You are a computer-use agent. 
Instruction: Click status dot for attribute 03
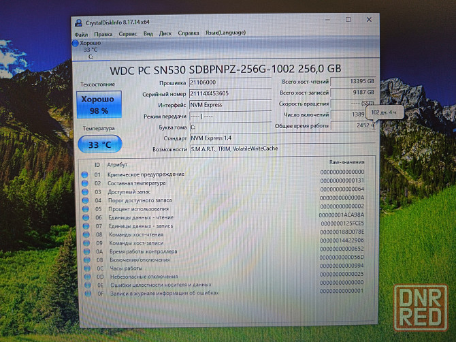click(85, 192)
